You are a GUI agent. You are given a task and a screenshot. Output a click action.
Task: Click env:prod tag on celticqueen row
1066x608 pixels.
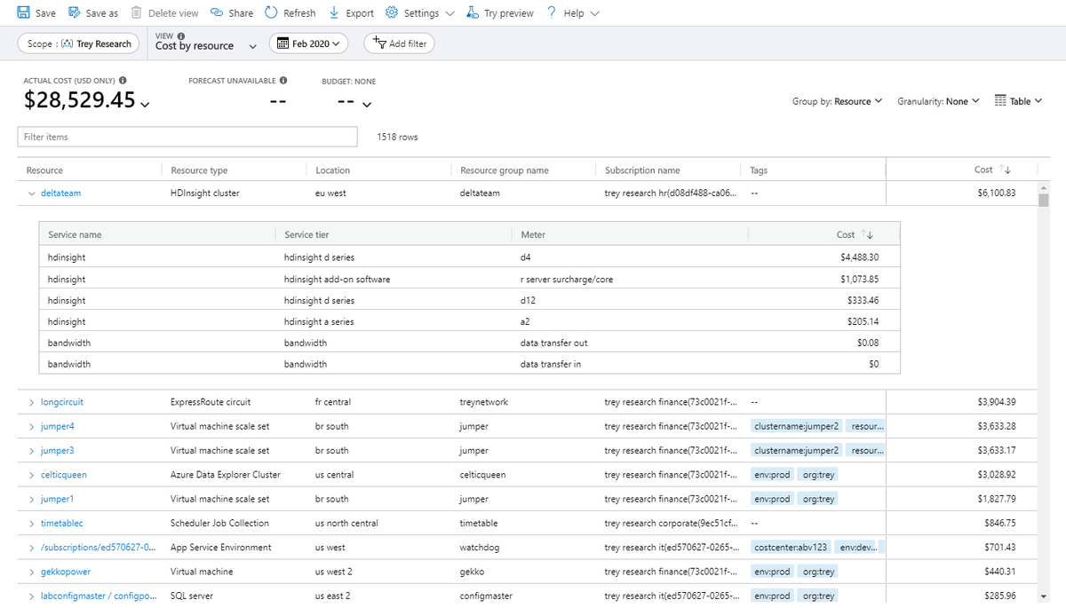(x=771, y=475)
